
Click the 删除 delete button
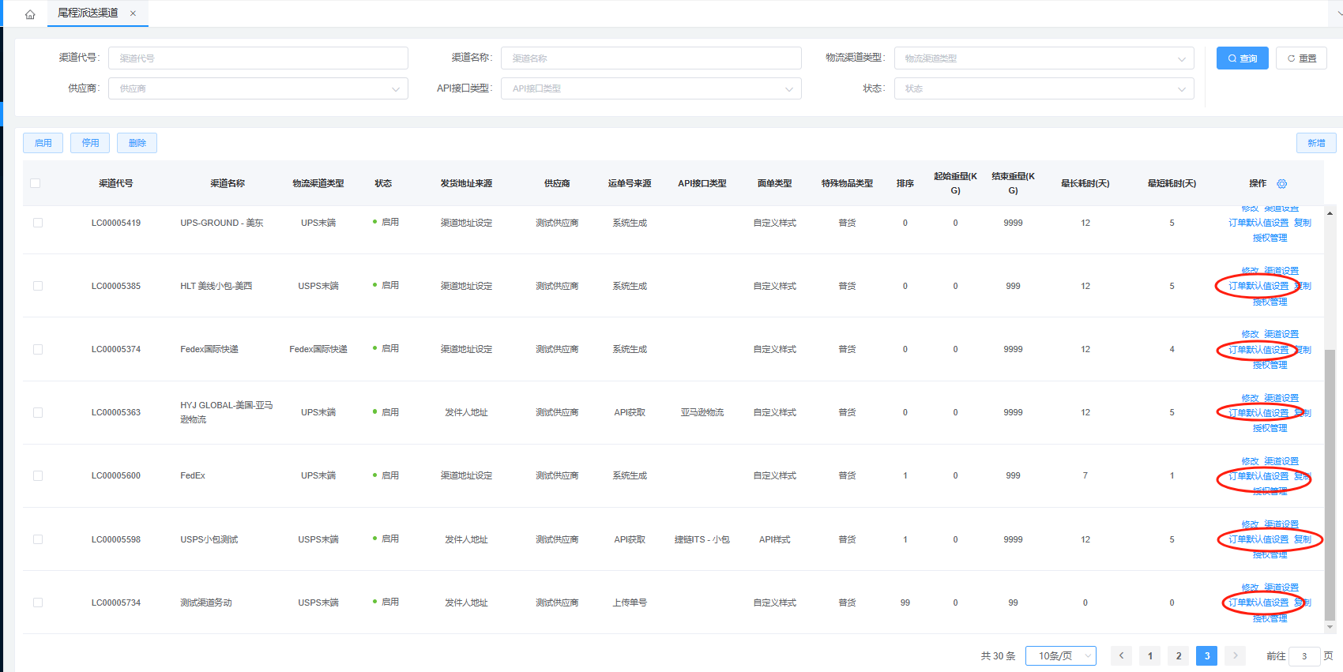(x=137, y=143)
